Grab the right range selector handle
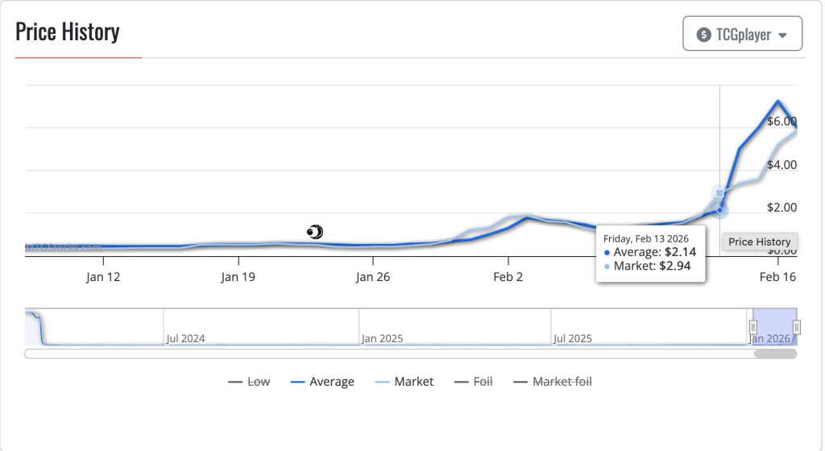This screenshot has height=451, width=825. (796, 327)
